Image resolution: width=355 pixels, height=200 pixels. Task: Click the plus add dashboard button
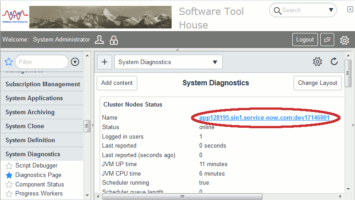[104, 62]
